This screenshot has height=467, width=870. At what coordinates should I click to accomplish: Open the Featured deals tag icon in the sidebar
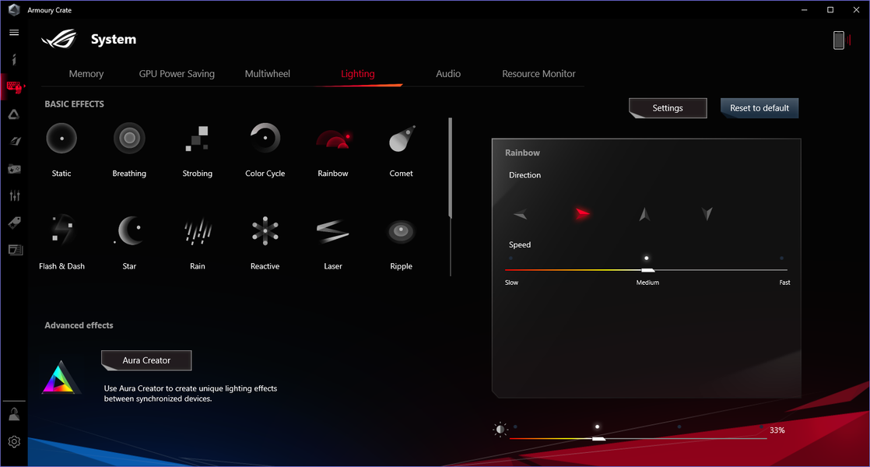click(x=15, y=223)
